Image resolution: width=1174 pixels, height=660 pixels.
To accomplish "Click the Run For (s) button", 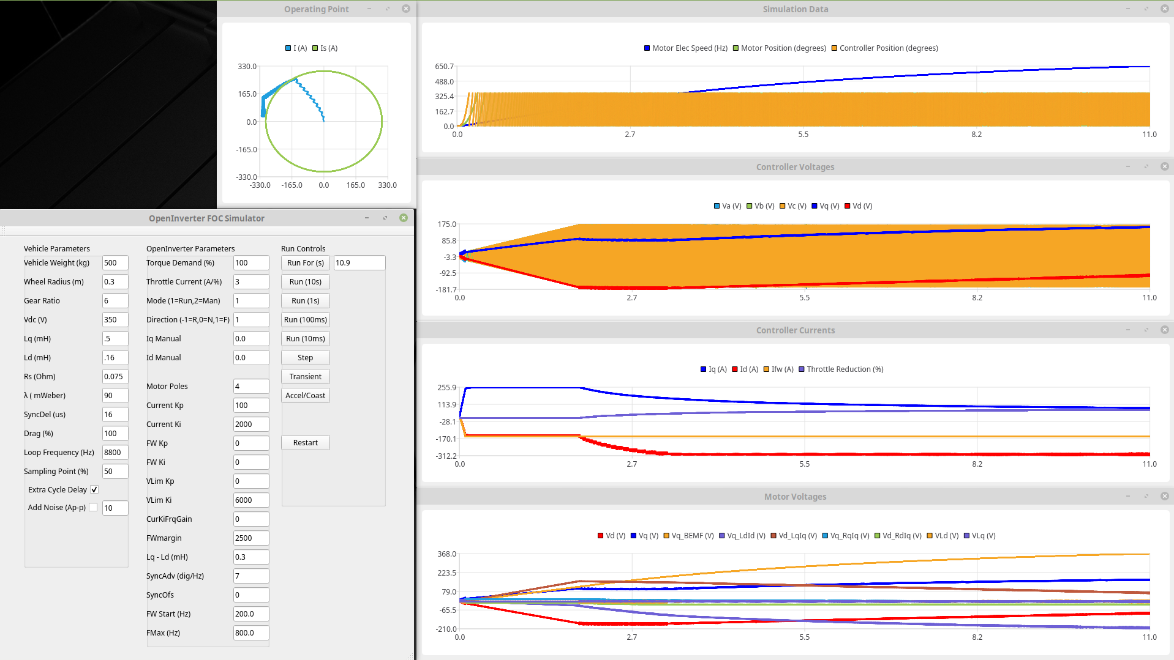I will (x=305, y=262).
